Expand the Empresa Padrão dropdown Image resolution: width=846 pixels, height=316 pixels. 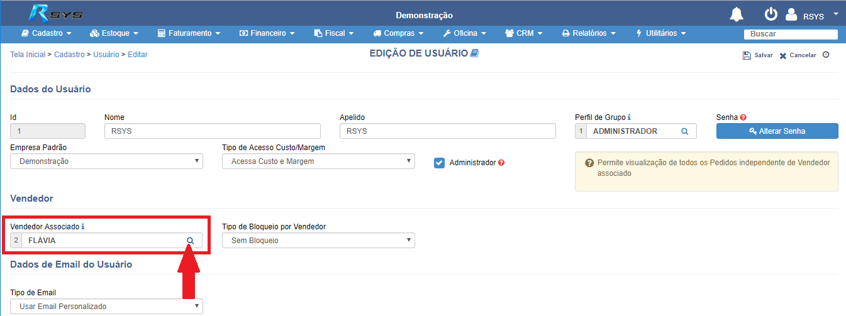tap(106, 161)
